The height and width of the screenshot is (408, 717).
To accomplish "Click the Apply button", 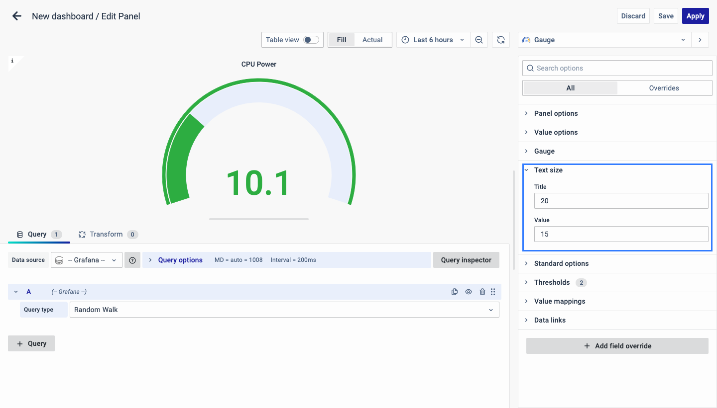I will tap(695, 16).
